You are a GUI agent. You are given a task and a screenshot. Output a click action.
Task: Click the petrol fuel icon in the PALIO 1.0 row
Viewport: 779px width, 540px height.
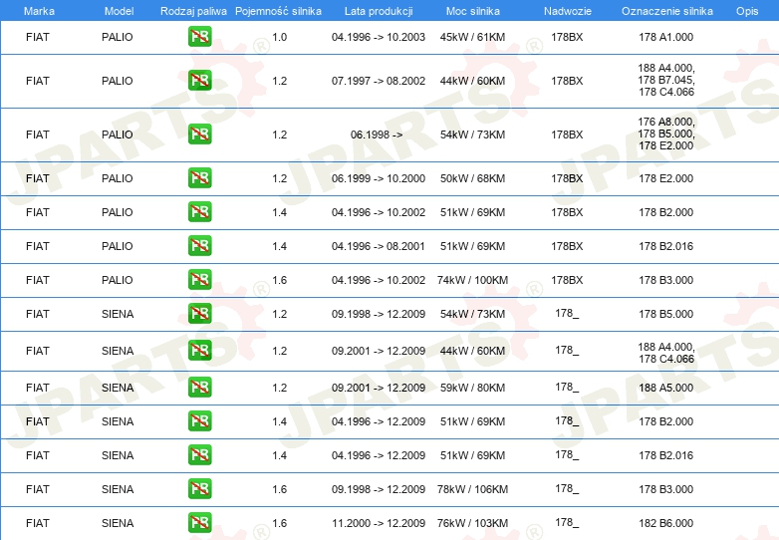199,37
